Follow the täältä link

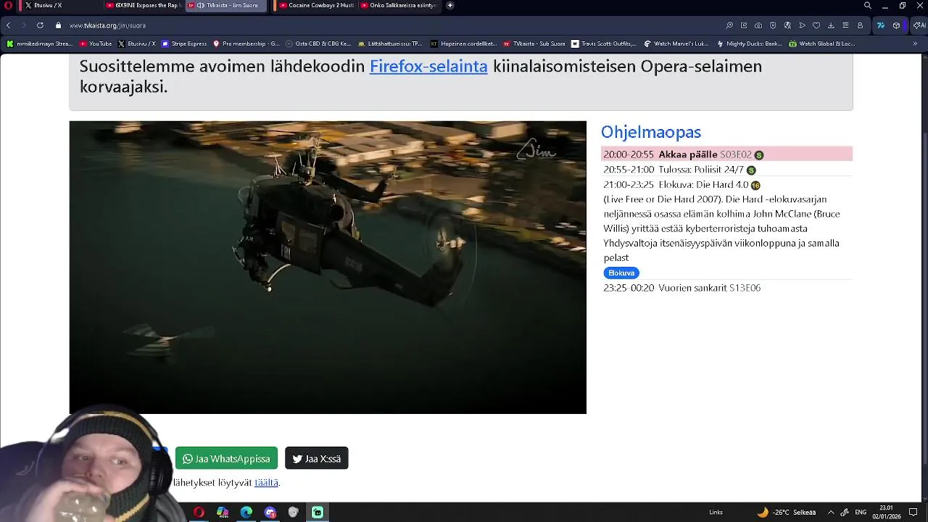266,482
